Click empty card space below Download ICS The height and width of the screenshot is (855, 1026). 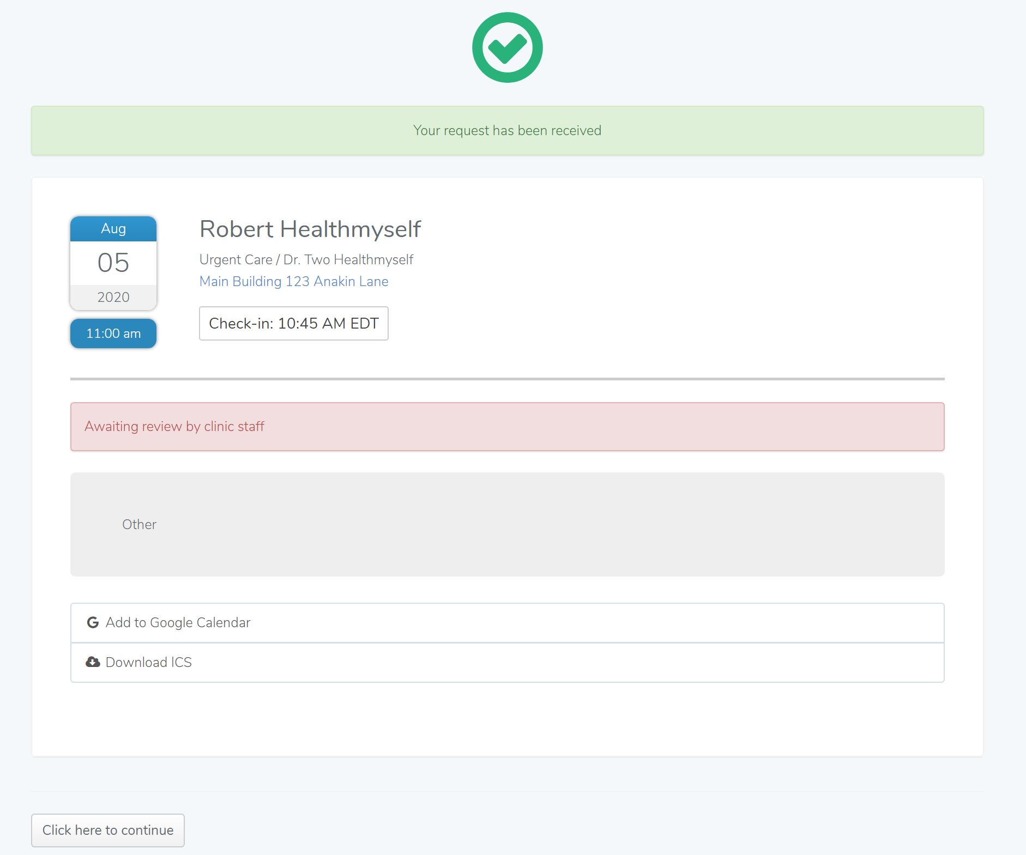(507, 719)
